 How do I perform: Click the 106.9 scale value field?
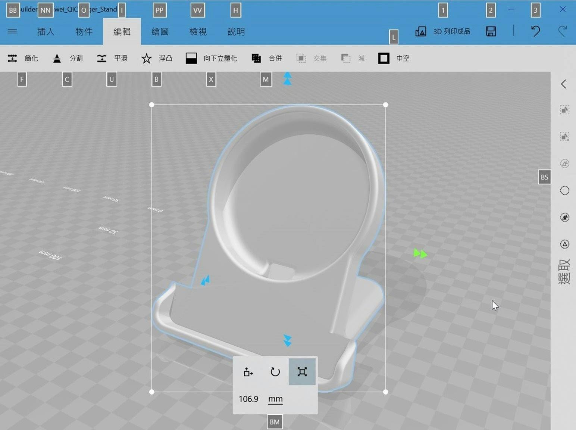(x=248, y=399)
